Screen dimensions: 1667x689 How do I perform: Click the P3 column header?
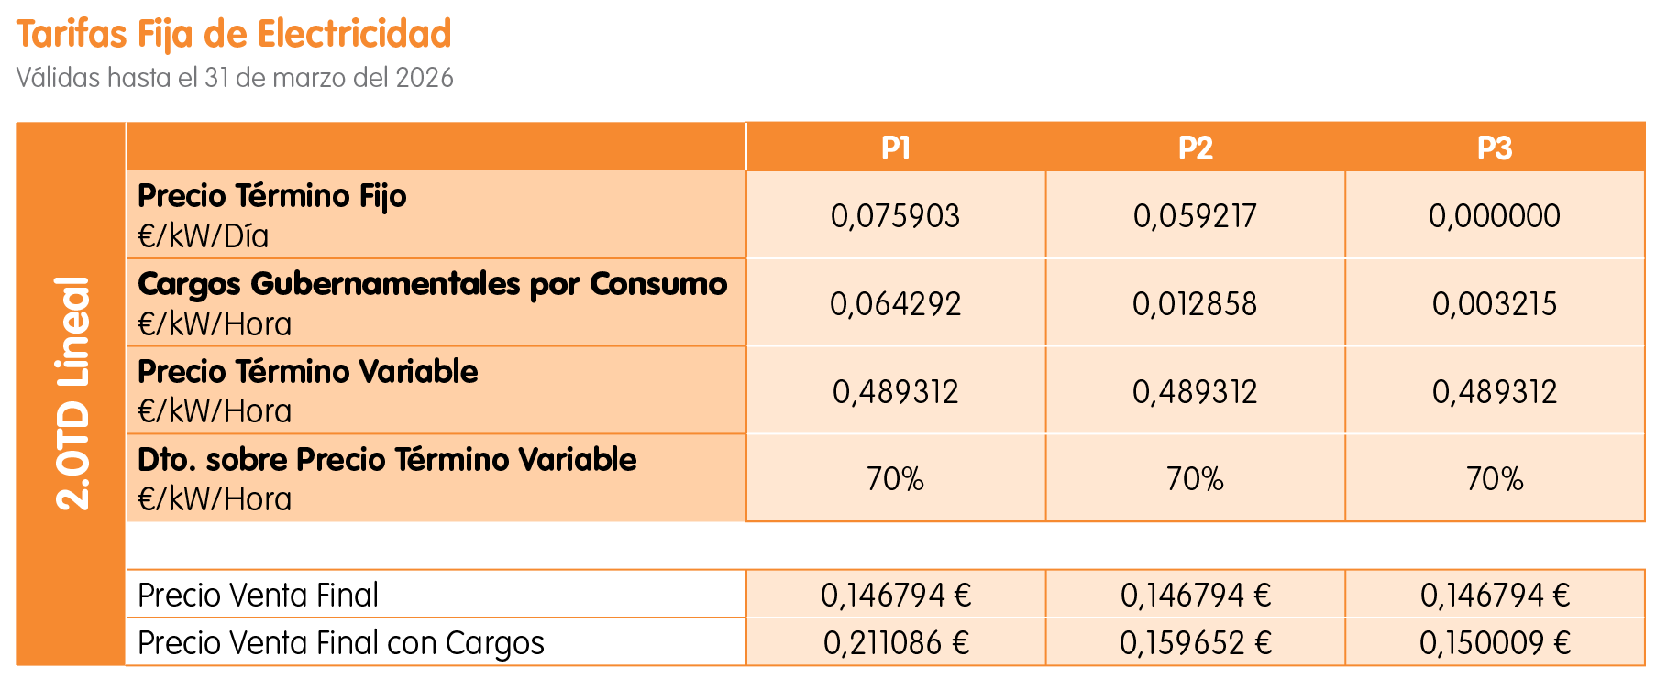coord(1494,148)
